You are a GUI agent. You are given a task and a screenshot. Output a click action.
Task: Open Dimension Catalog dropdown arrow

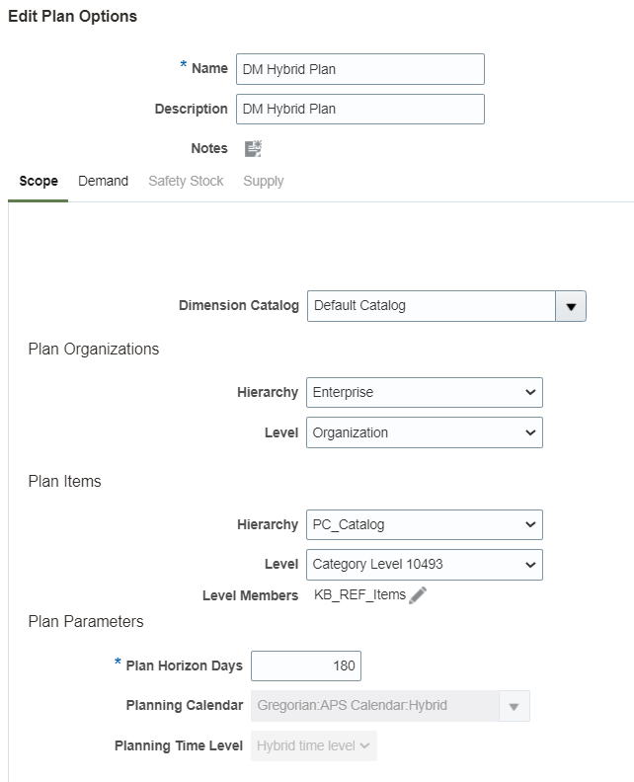pyautogui.click(x=571, y=306)
